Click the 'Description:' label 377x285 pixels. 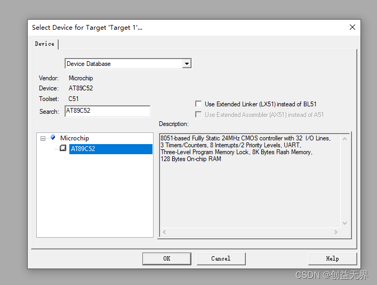click(x=174, y=124)
